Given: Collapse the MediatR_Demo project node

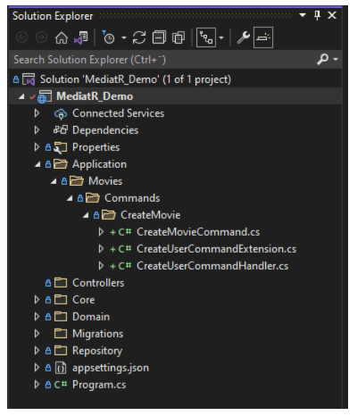Looking at the screenshot, I should pyautogui.click(x=21, y=96).
